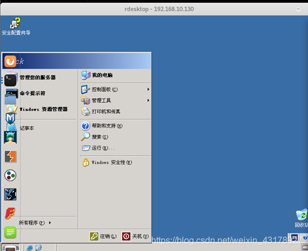Open 记事本 notepad
Screen dimensions: 308x251
point(27,128)
